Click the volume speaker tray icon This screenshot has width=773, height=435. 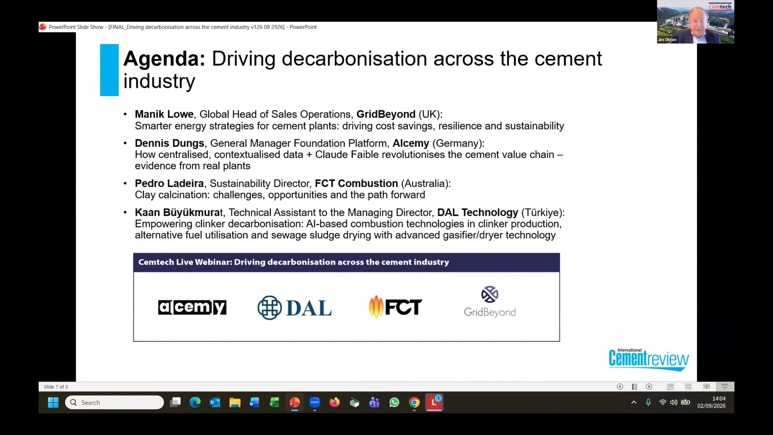pyautogui.click(x=674, y=402)
